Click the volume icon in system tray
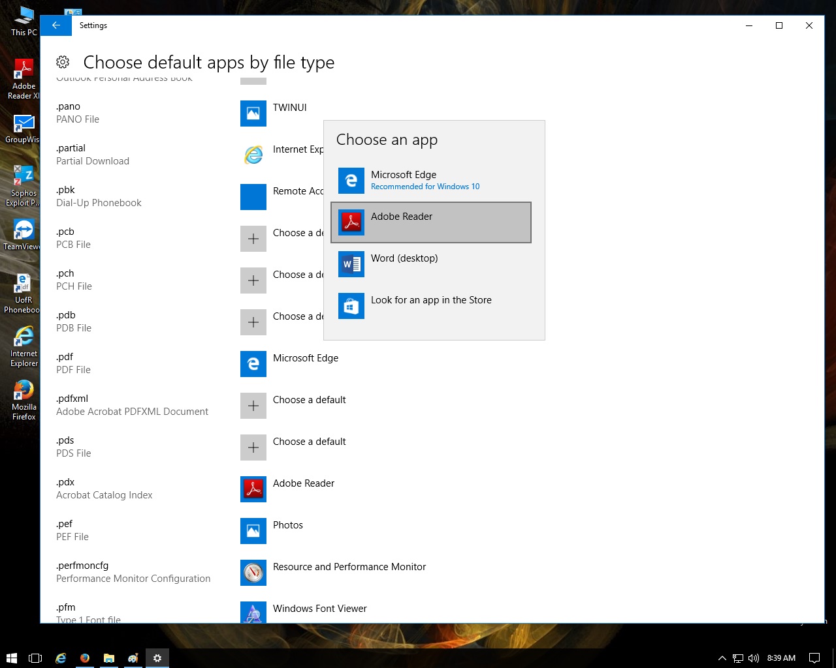The height and width of the screenshot is (668, 836). coord(754,658)
